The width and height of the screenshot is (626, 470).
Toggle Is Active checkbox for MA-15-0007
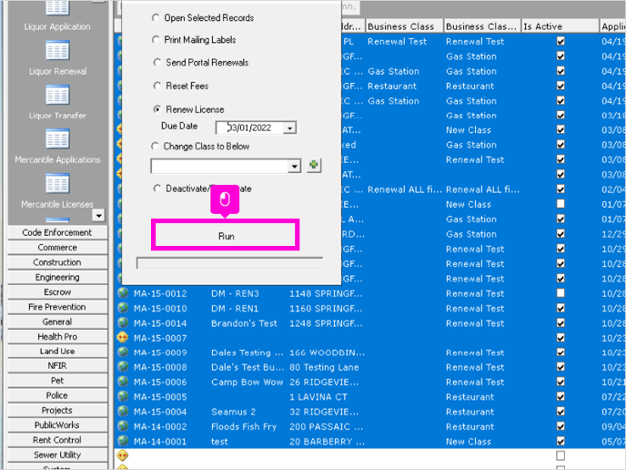[x=560, y=338]
